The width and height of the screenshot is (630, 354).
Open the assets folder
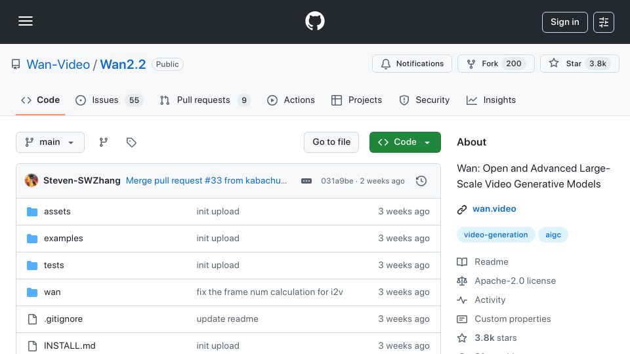tap(57, 212)
